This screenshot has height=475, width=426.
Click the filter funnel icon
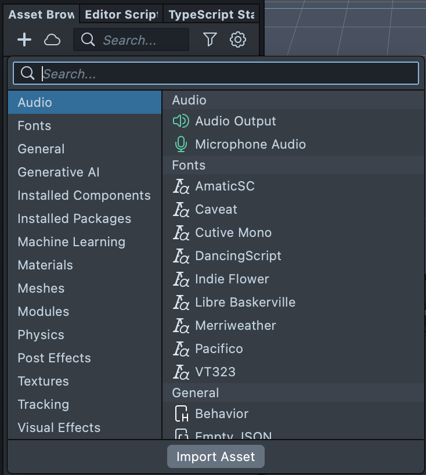click(x=210, y=39)
